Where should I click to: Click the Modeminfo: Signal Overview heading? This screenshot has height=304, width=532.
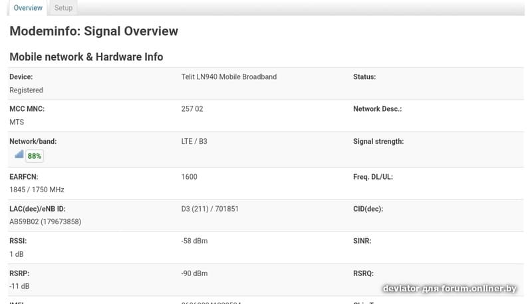pyautogui.click(x=94, y=31)
